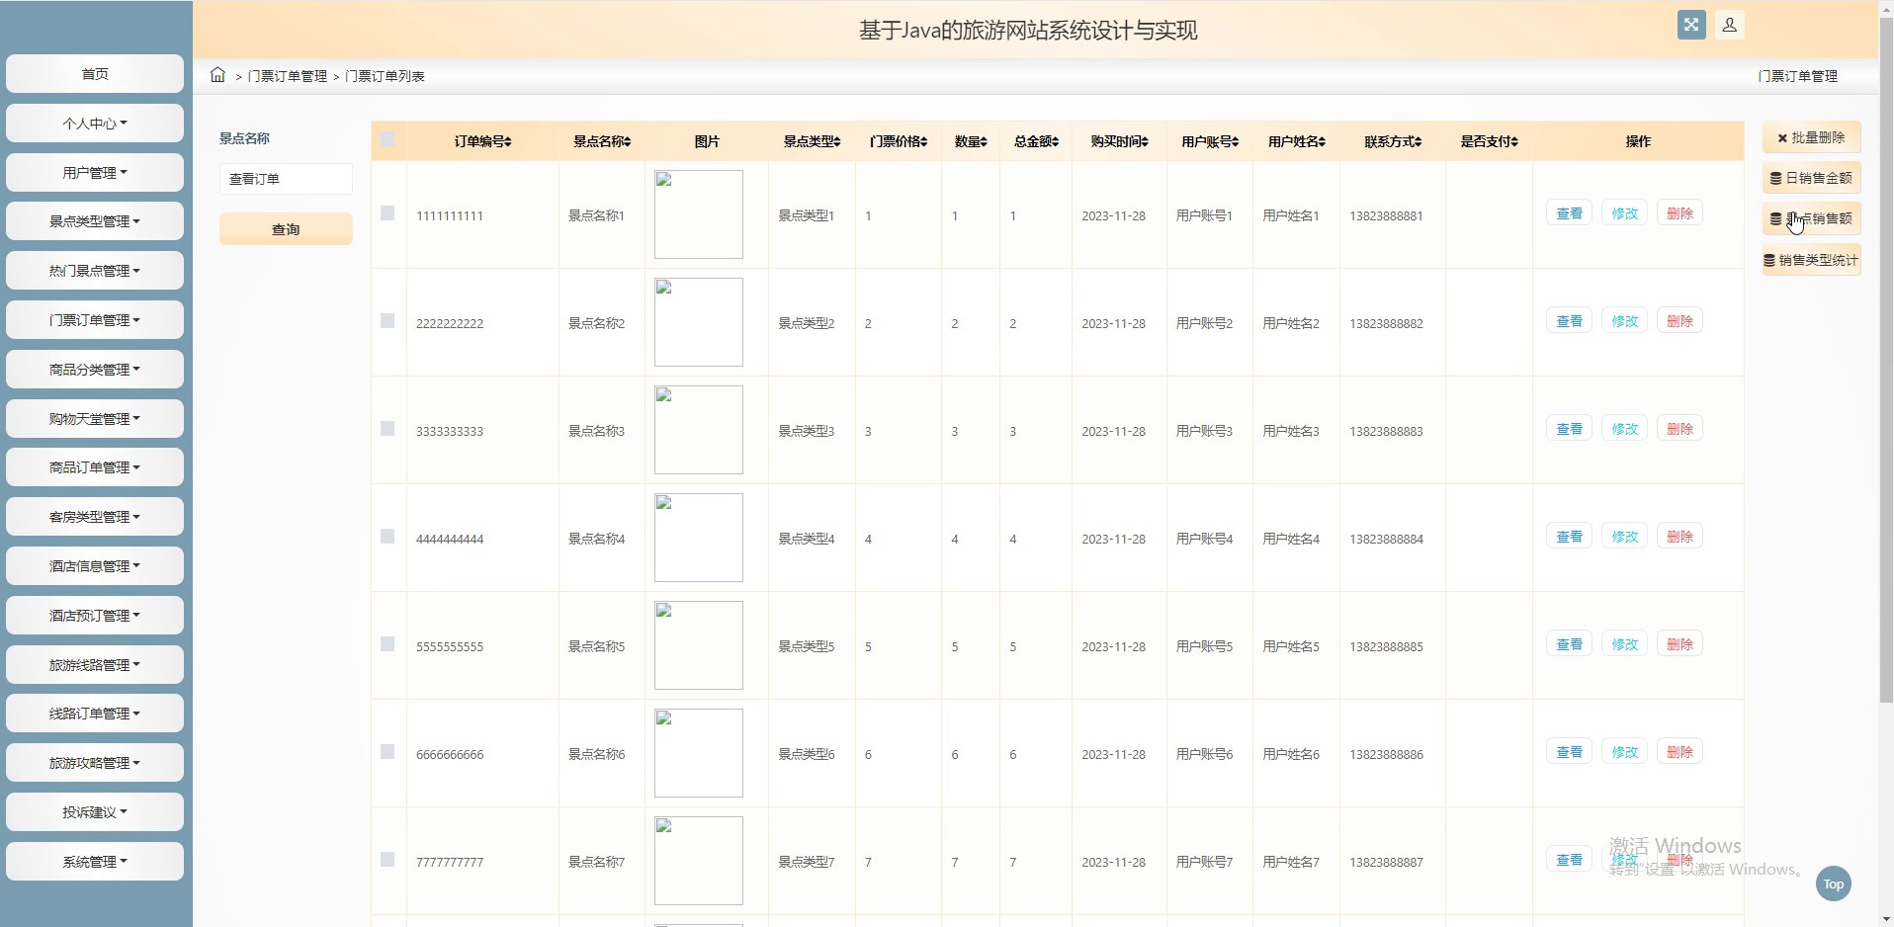Check the row checkbox for order 1111111111

coord(387,213)
